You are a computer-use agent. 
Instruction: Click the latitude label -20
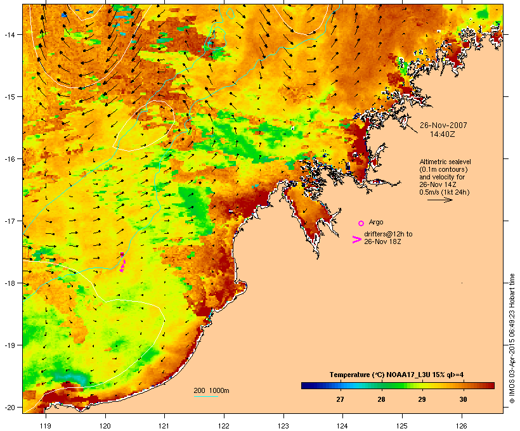click(9, 407)
